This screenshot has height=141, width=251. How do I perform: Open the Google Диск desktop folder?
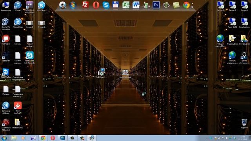[244, 40]
